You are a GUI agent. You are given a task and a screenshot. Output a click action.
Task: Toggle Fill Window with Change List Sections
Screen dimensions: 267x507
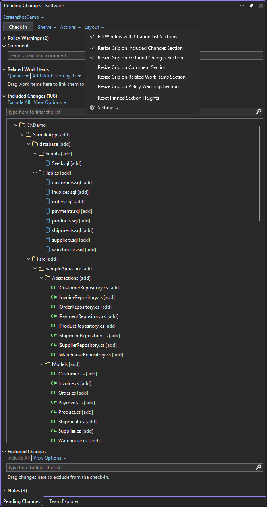tap(142, 37)
